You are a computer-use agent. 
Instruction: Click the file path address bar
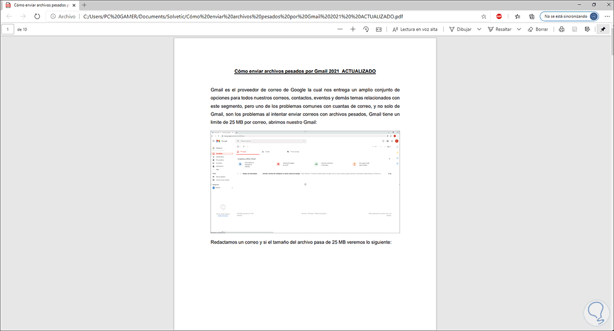[243, 16]
